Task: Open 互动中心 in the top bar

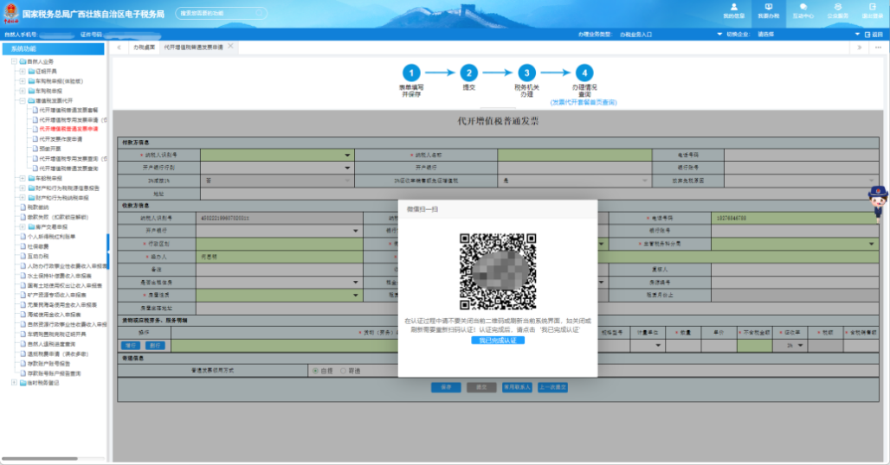Action: [803, 10]
